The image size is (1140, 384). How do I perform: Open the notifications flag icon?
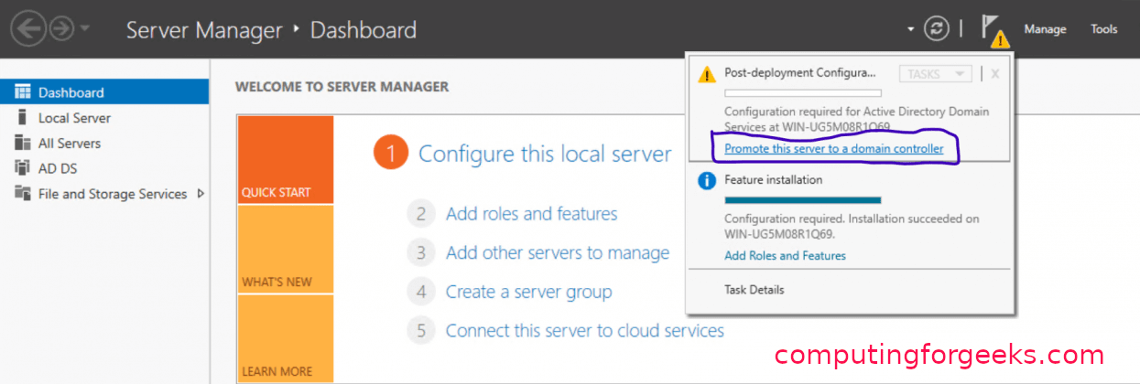click(x=993, y=29)
